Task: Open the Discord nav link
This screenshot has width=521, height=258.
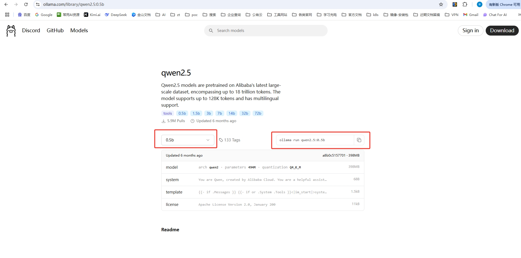Action: click(31, 31)
